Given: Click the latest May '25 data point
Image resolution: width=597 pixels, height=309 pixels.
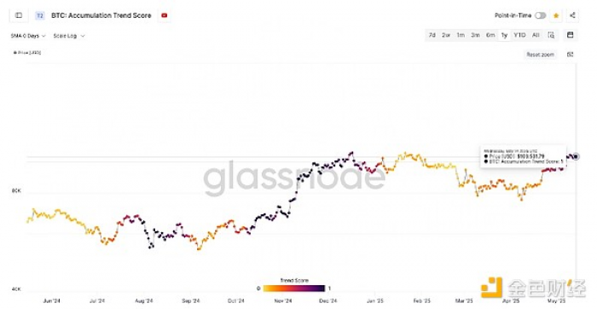Looking at the screenshot, I should pyautogui.click(x=576, y=156).
